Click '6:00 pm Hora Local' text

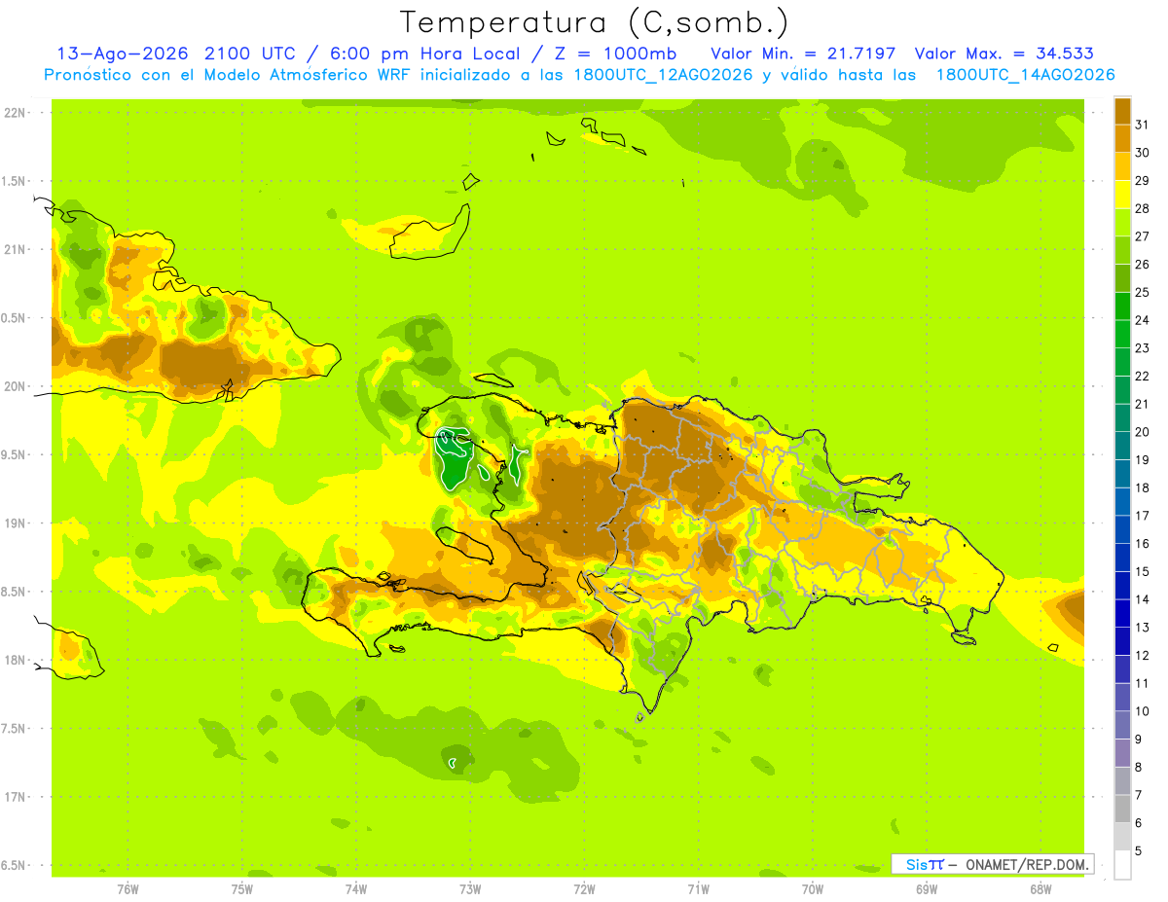coord(424,54)
